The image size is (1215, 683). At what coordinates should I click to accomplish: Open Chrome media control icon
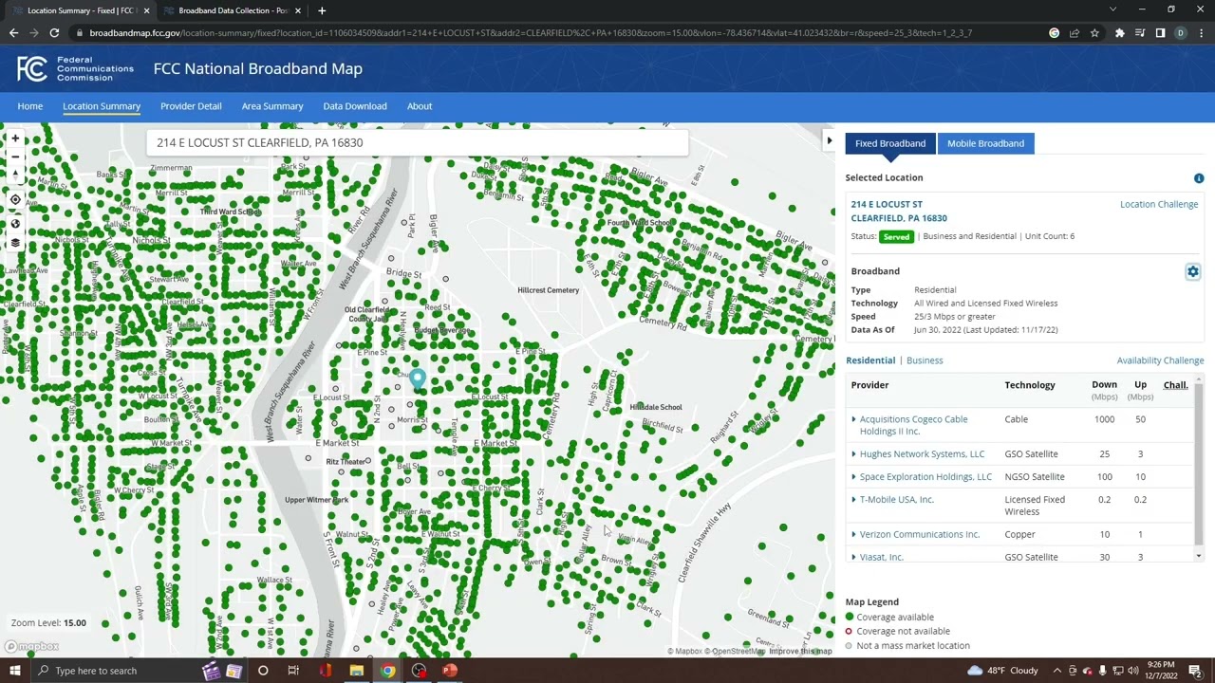(x=1140, y=32)
